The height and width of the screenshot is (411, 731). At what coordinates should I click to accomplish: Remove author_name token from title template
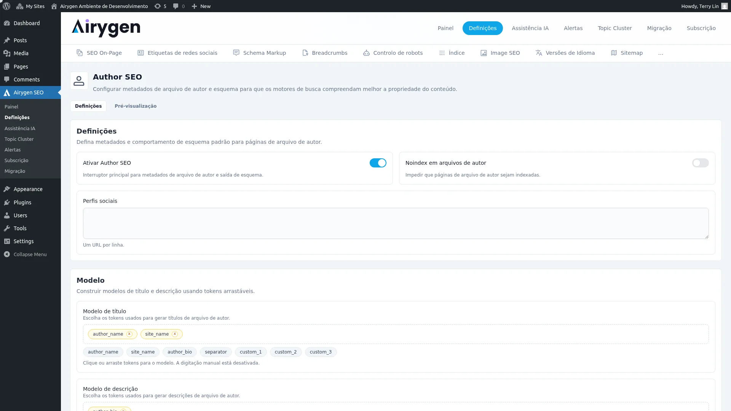point(129,334)
